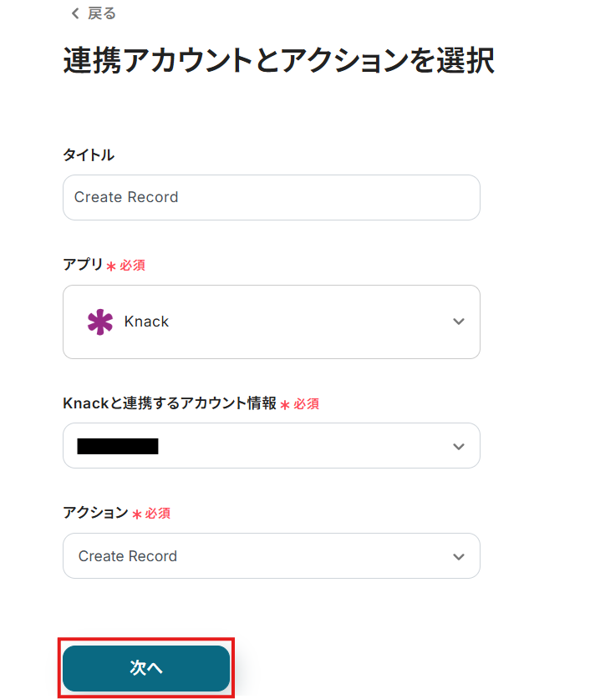Click the red asterisk beside アプリ label
Image resolution: width=590 pixels, height=699 pixels.
pos(111,266)
